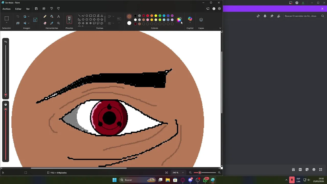Image resolution: width=327 pixels, height=184 pixels.
Task: Select the Magnifier tool
Action: pyautogui.click(x=59, y=23)
